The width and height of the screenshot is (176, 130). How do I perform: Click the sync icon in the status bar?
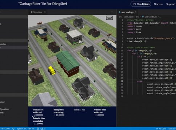click(x=13, y=129)
